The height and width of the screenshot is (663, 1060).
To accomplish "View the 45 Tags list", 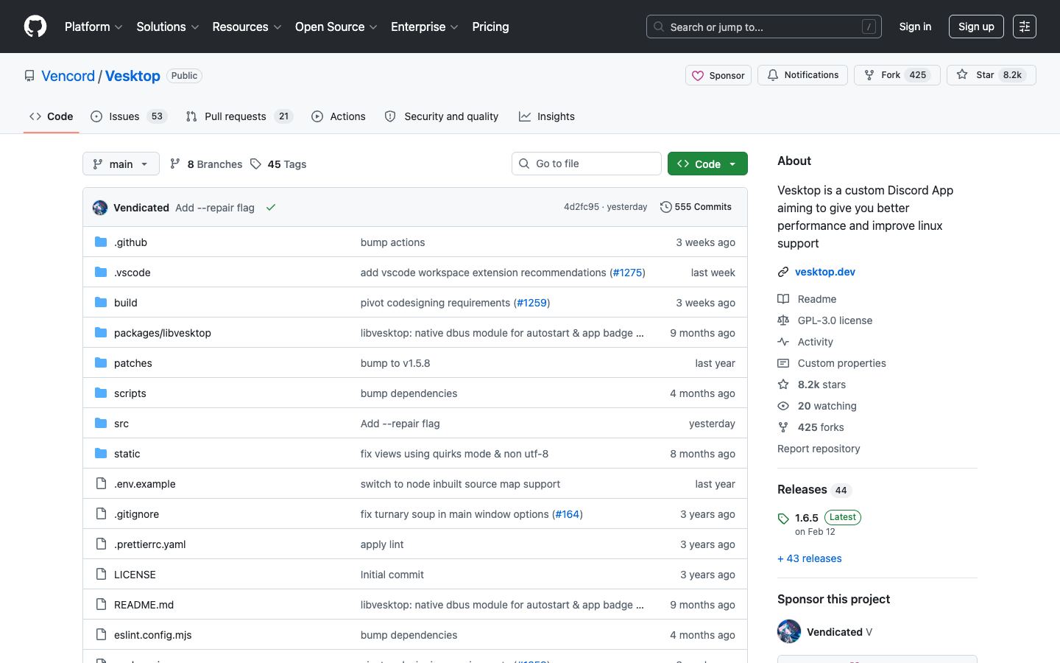I will click(x=278, y=164).
